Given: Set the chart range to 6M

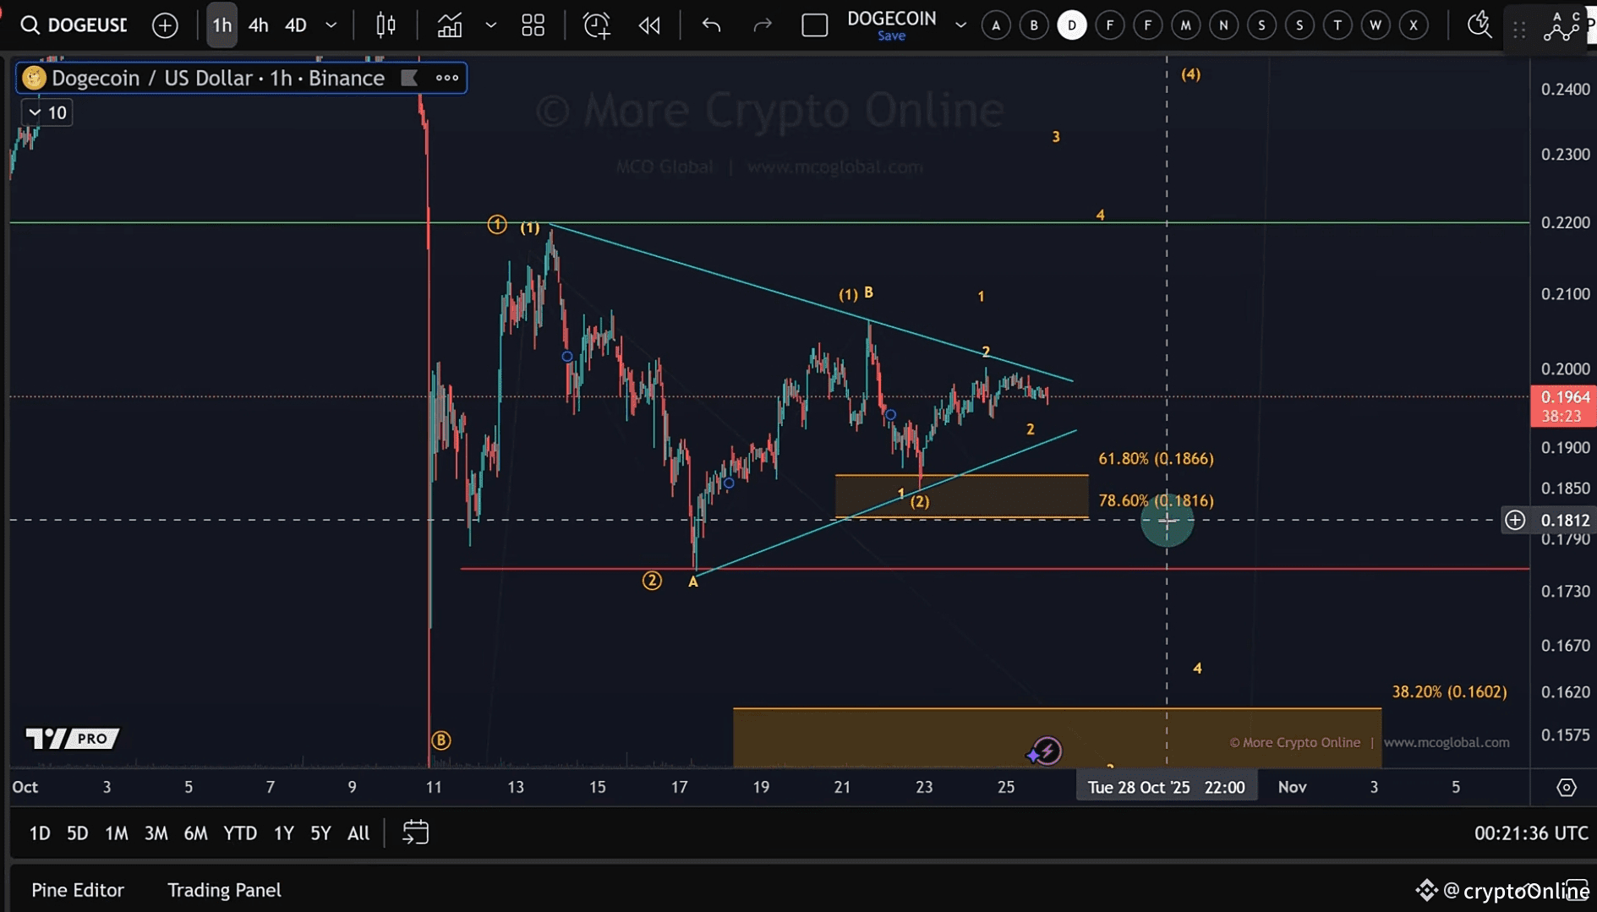Looking at the screenshot, I should [195, 833].
